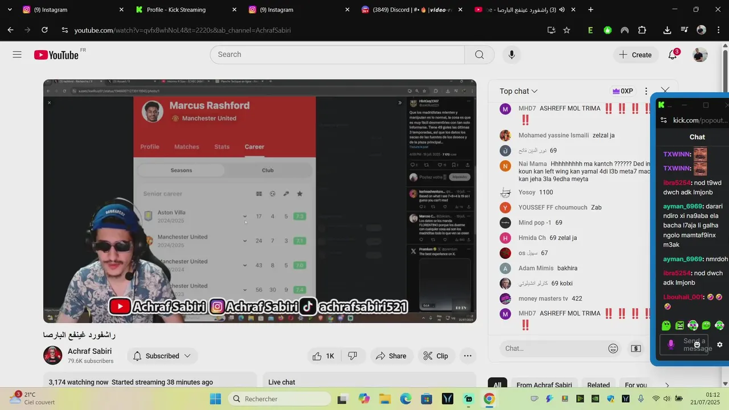Image resolution: width=729 pixels, height=410 pixels.
Task: Select the All filter chip
Action: coord(497,385)
